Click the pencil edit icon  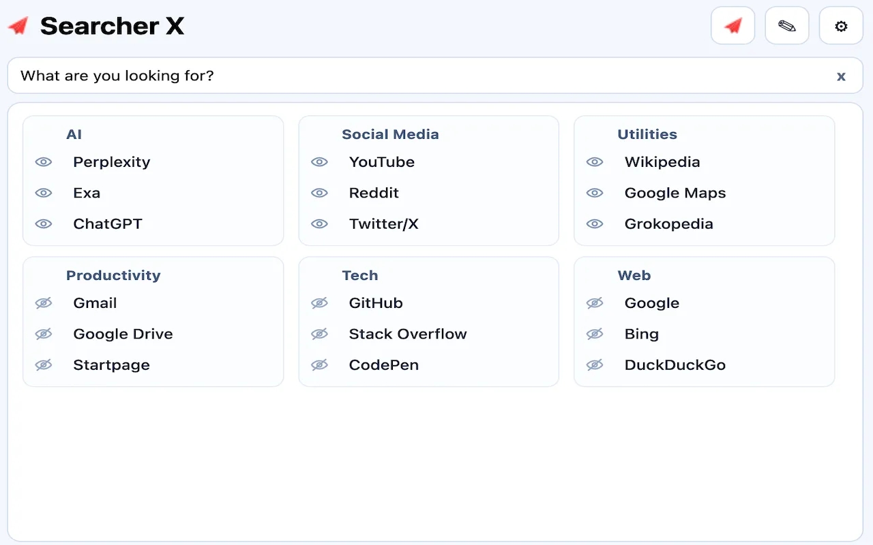tap(786, 25)
